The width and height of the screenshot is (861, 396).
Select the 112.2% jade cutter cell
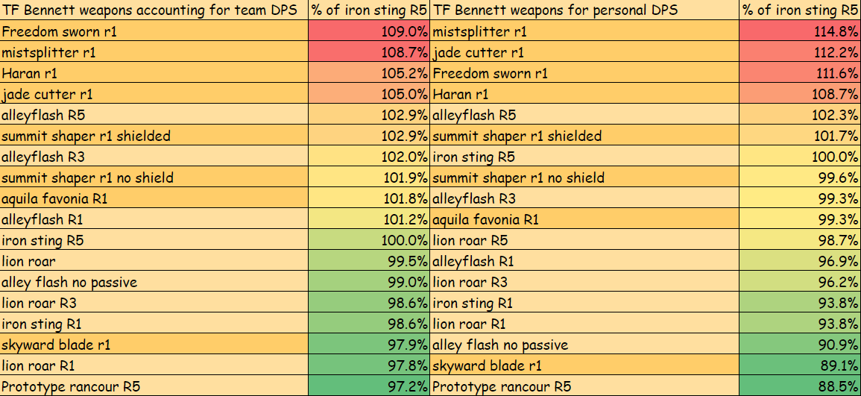click(799, 52)
